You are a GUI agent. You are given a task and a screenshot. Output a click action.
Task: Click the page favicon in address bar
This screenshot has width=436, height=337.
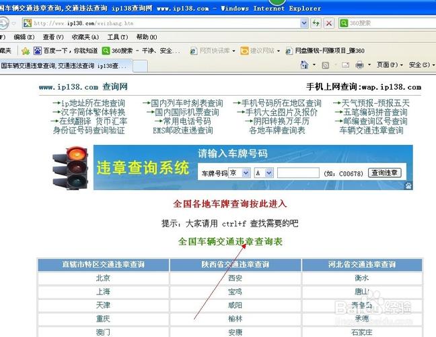pos(28,23)
